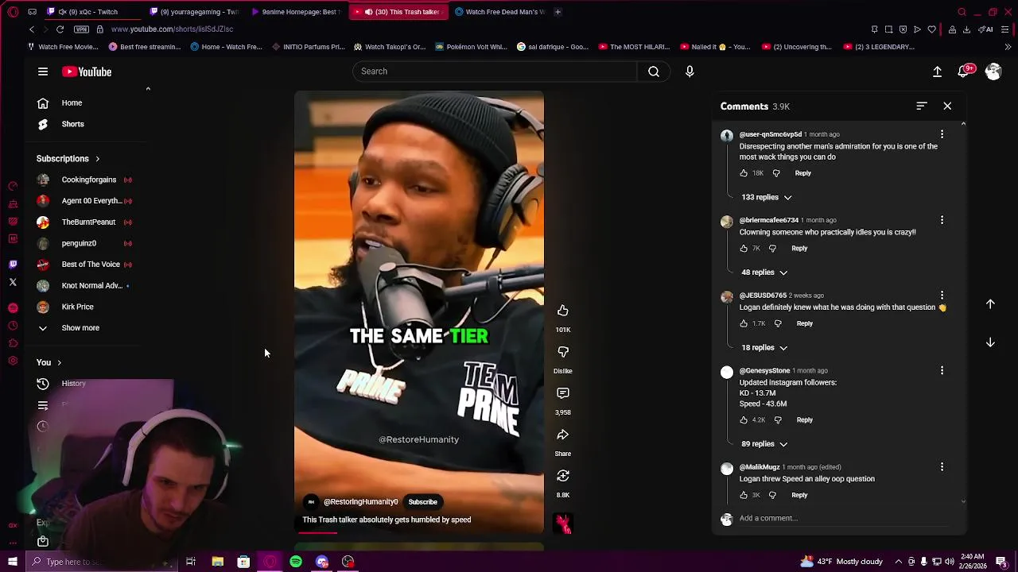
Task: Like @JESUSD6765's comment with 1.7K likes
Action: 744,323
